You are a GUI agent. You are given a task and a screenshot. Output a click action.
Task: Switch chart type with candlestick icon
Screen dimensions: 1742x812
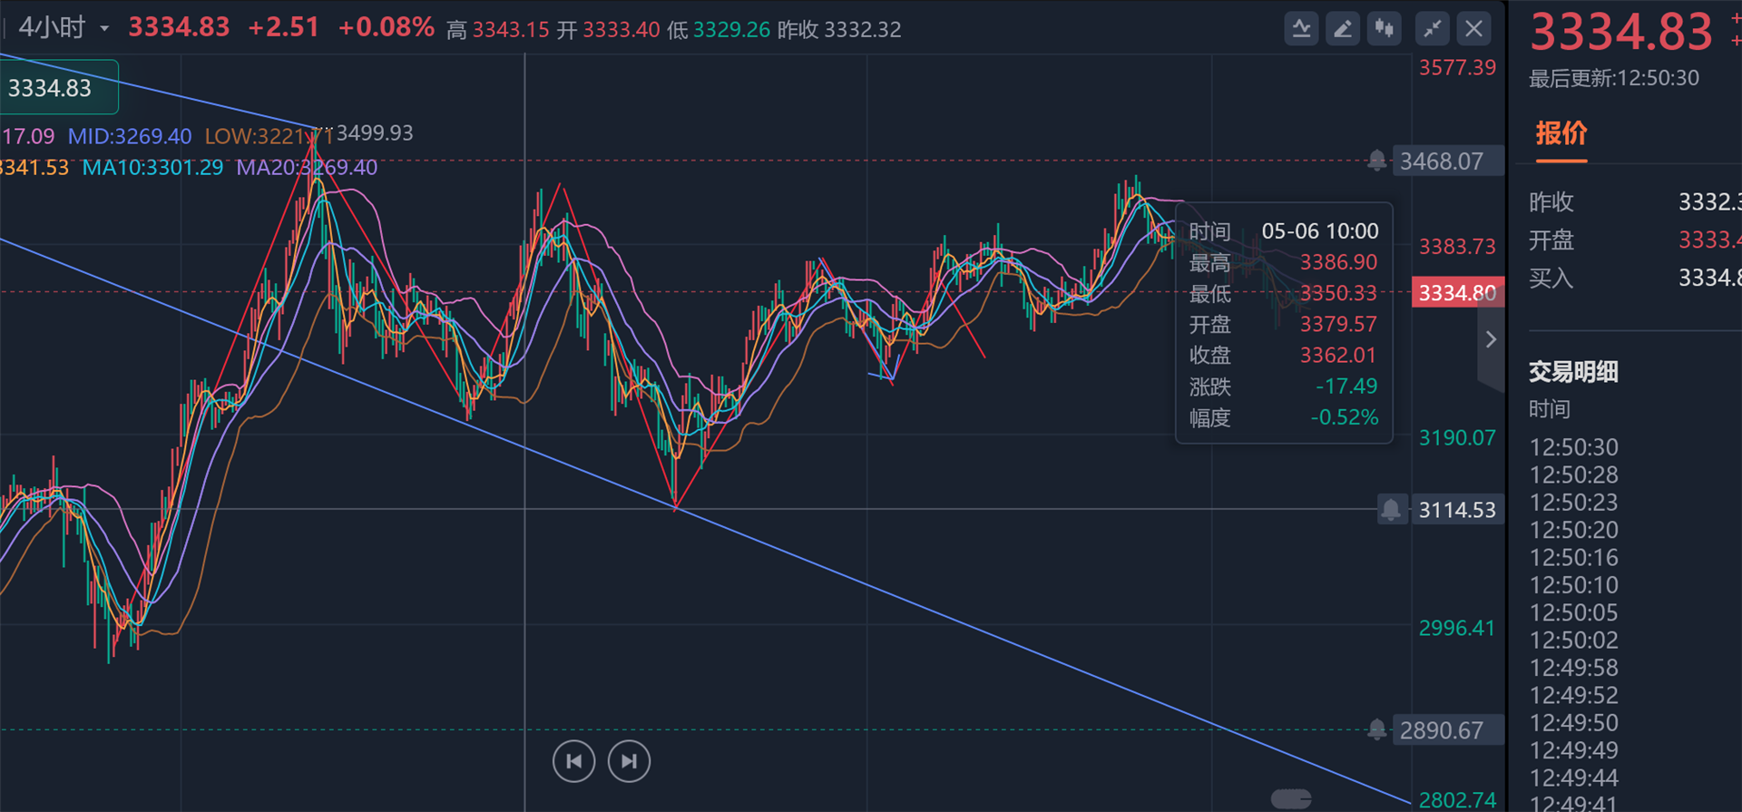pyautogui.click(x=1385, y=29)
